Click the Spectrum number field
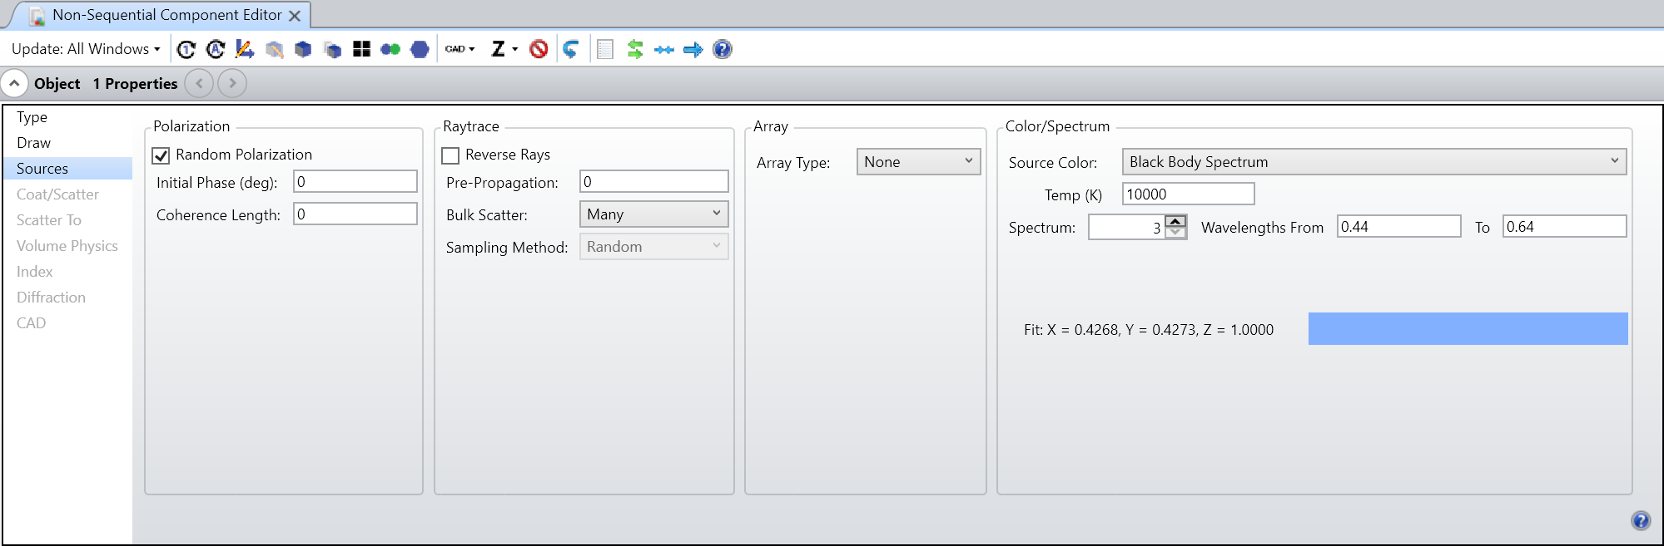The height and width of the screenshot is (546, 1664). tap(1126, 228)
